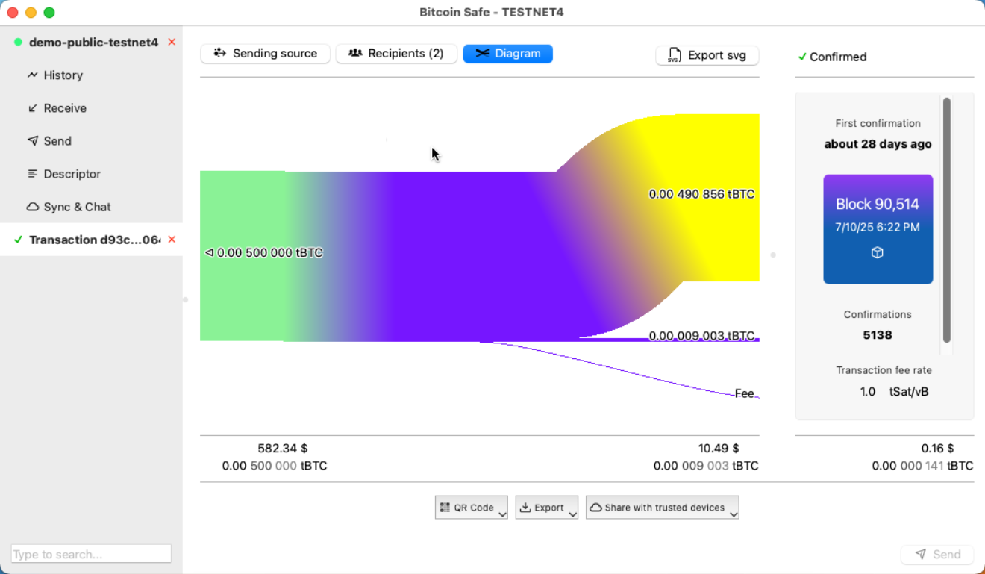Click the green input flow 0.00 500 000 tBTC
985x574 pixels.
tap(263, 253)
